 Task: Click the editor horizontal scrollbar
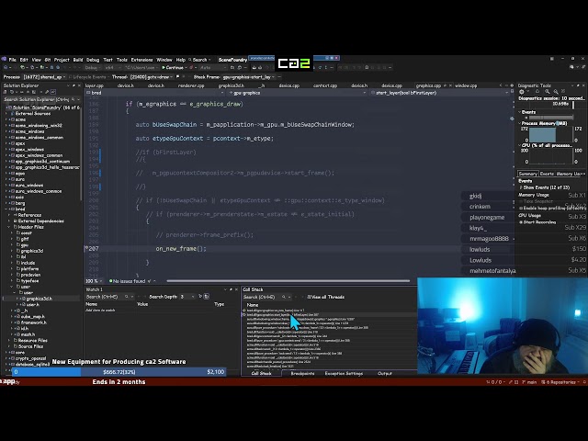[x=288, y=280]
